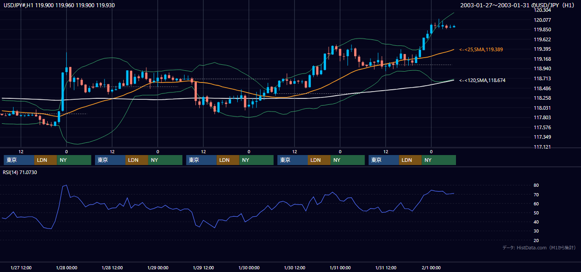Click price axis value 120.077

[543, 20]
